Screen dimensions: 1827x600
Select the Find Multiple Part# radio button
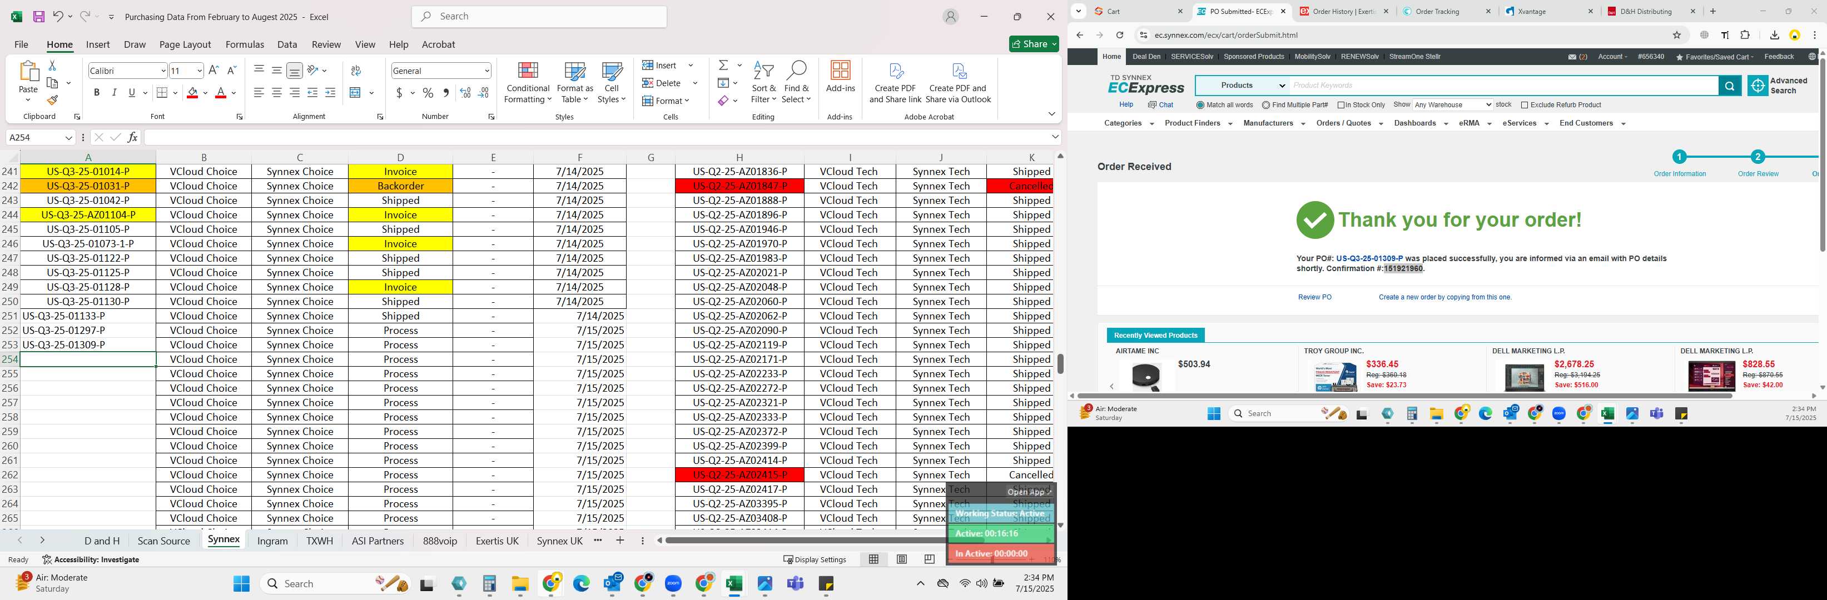[1266, 105]
